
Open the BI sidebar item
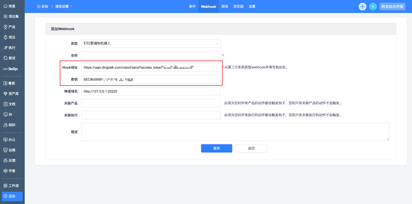click(x=8, y=114)
